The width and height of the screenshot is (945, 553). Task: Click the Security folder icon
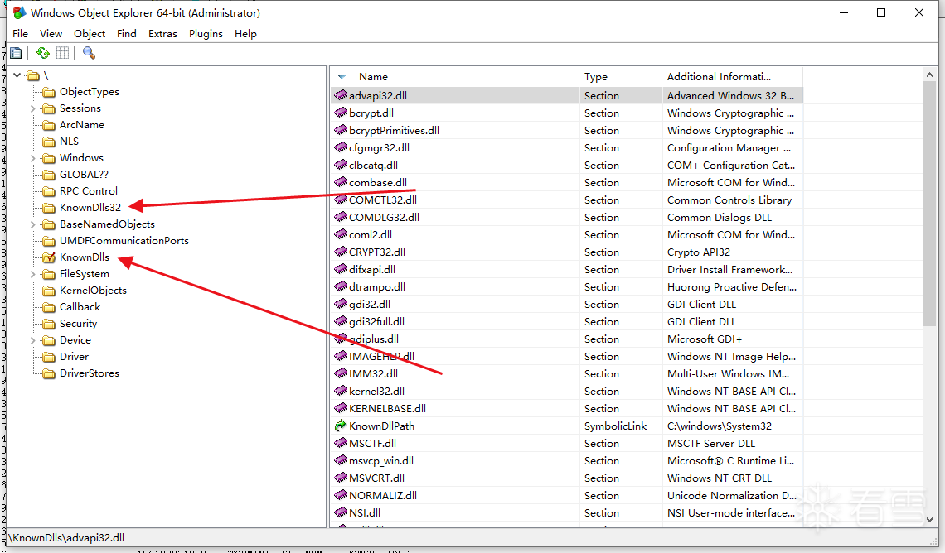[49, 324]
